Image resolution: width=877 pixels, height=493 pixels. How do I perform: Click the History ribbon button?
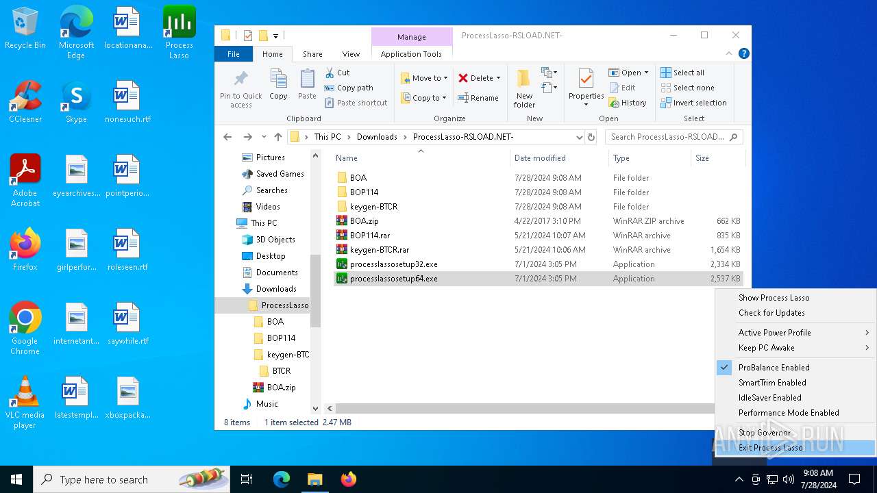tap(627, 103)
